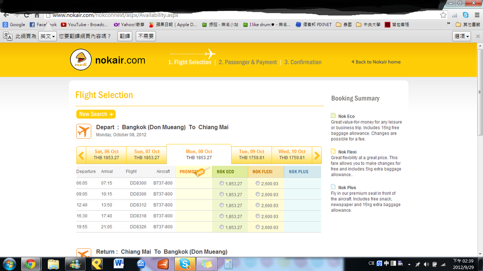Click the 不需要 decline translation button
This screenshot has height=271, width=483.
(146, 36)
